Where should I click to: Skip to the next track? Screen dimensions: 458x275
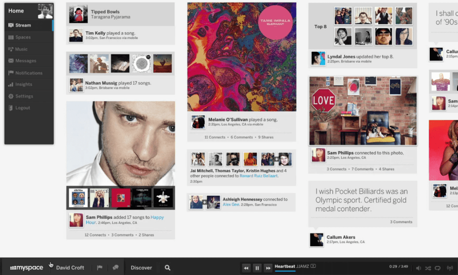267,268
